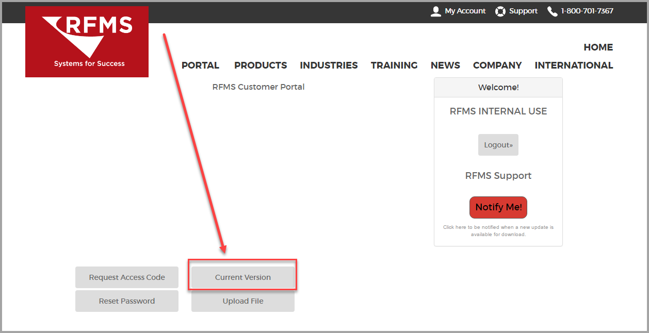Click the Welcome! panel header

pyautogui.click(x=498, y=88)
